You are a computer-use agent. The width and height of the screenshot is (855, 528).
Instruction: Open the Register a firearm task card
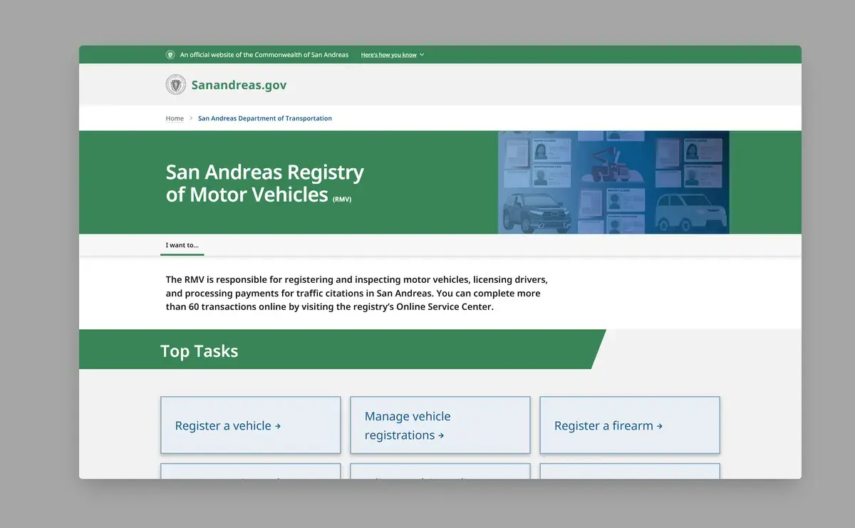pyautogui.click(x=630, y=425)
